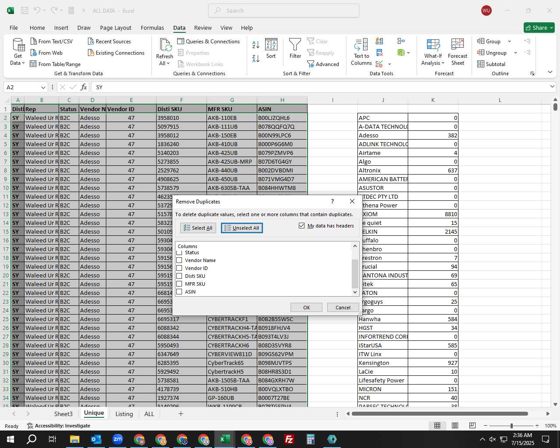Viewport: 560px width, 448px height.
Task: Switch to Page Layout view in the status bar
Action: tap(455, 426)
